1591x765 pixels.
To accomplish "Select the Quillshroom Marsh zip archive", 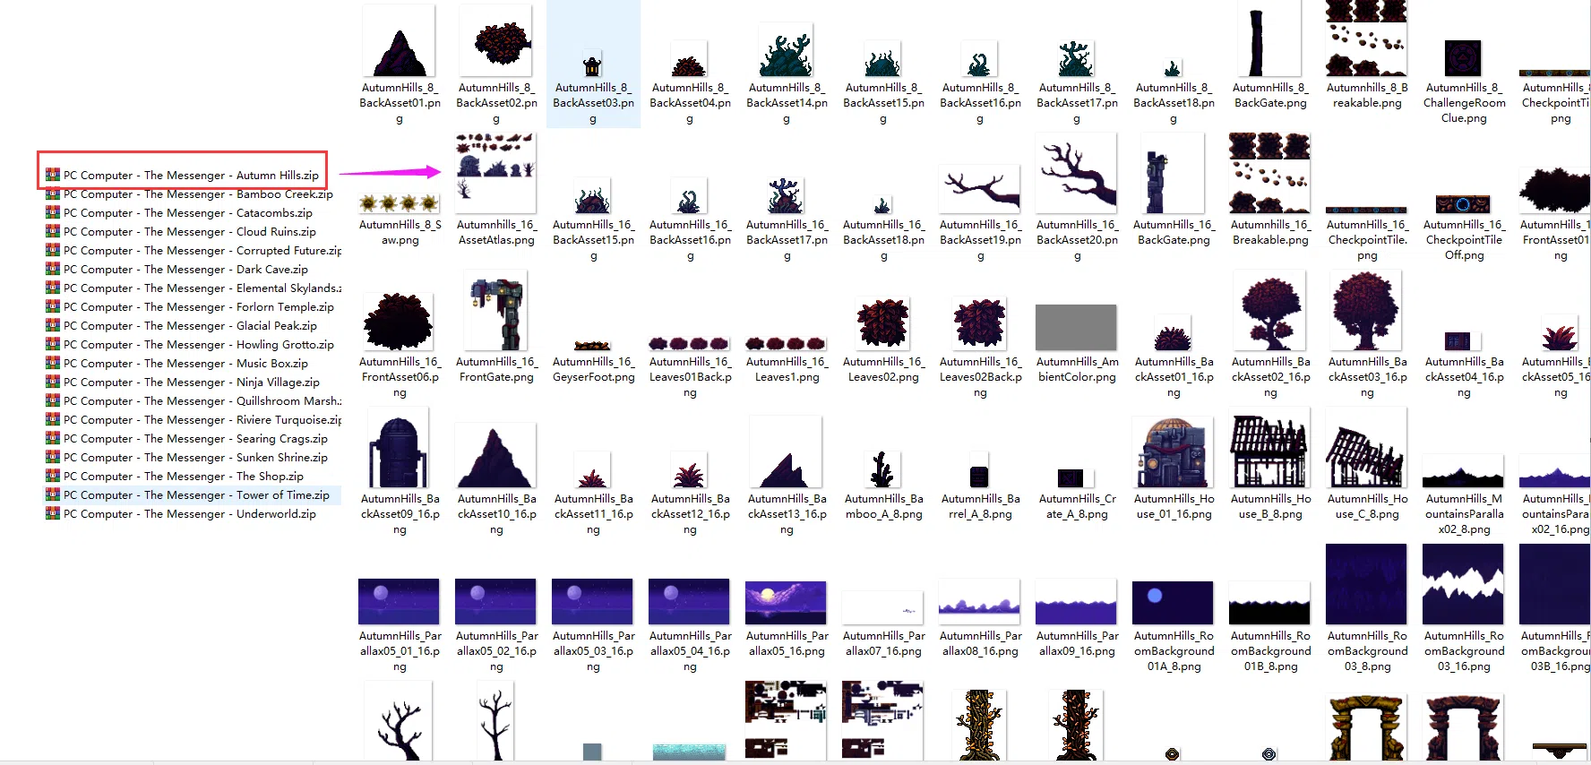I will tap(193, 401).
